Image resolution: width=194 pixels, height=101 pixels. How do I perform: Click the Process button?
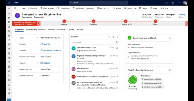[102, 8]
